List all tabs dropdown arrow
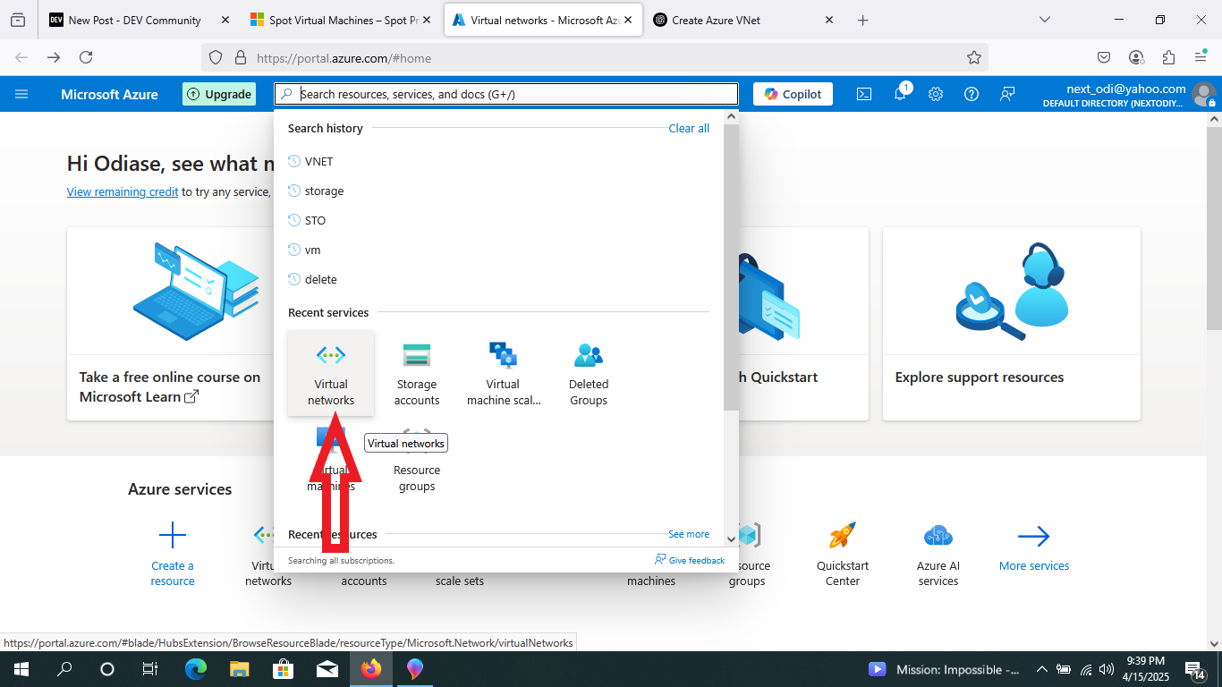Image resolution: width=1222 pixels, height=687 pixels. (1045, 20)
